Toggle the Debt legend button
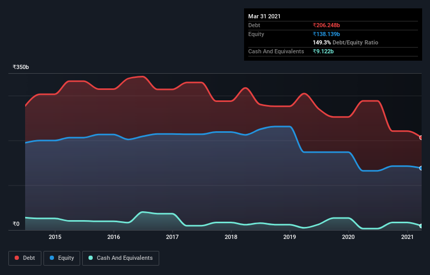The width and height of the screenshot is (430, 275). click(25, 258)
